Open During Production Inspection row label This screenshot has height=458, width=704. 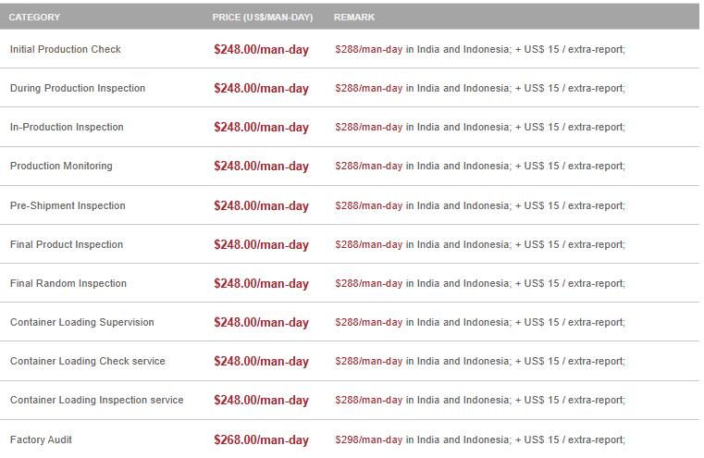pos(78,88)
